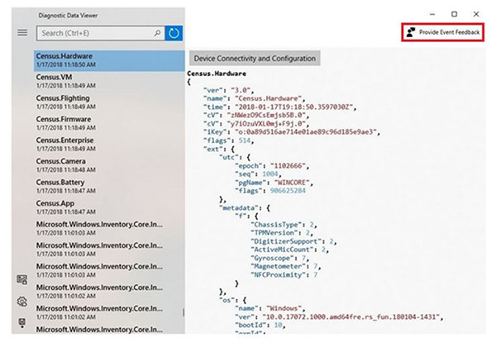Focus the Search (Ctrl+E) input field
The image size is (496, 342).
101,33
